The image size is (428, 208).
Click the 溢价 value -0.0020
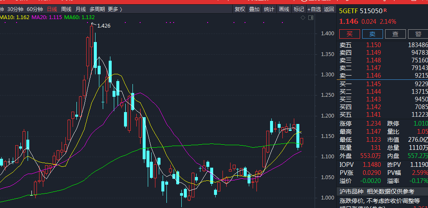370,181
